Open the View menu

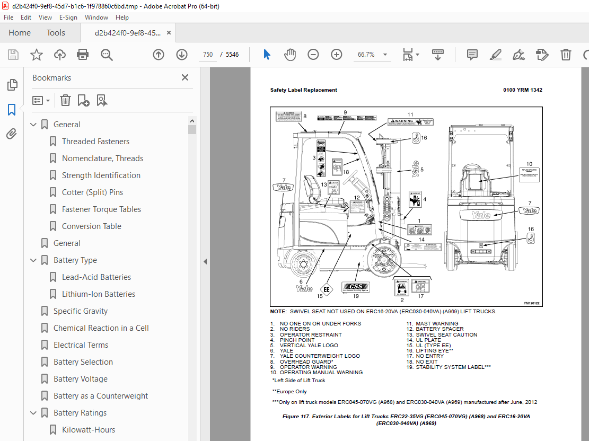click(45, 17)
